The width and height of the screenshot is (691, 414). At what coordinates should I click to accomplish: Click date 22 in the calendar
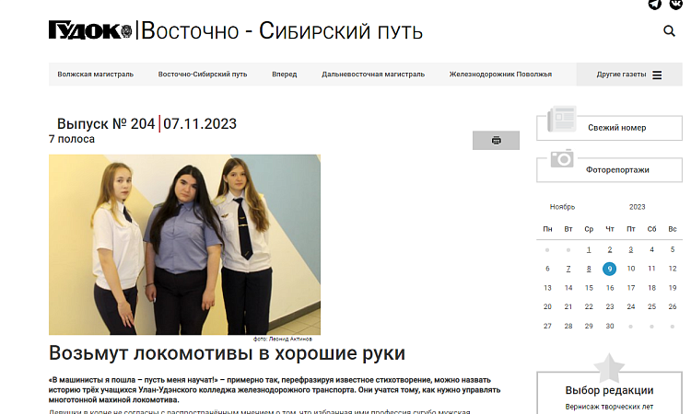pos(589,306)
